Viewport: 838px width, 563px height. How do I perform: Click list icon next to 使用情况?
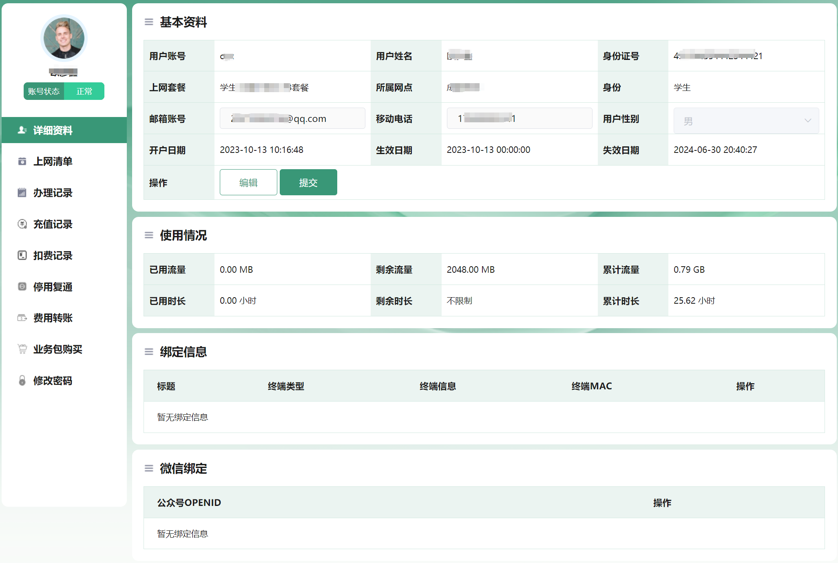pos(149,235)
